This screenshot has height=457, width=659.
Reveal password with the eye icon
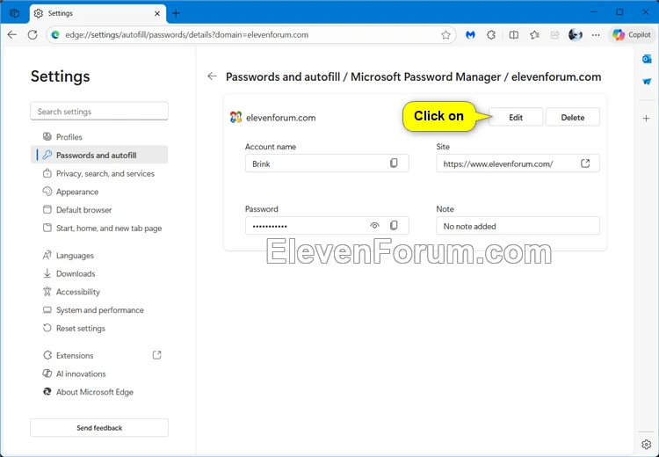[x=374, y=226]
